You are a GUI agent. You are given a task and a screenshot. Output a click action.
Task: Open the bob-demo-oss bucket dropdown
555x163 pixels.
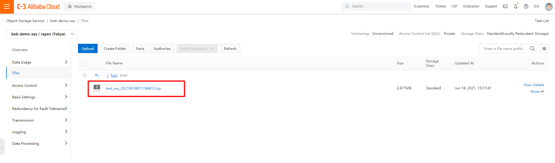[41, 34]
